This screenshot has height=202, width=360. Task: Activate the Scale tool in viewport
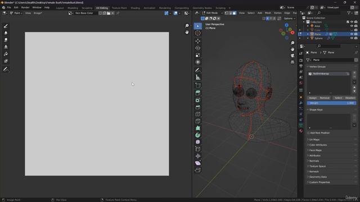click(x=197, y=55)
